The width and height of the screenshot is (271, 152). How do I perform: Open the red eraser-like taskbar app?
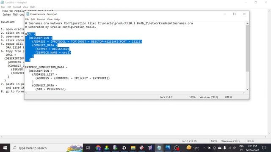pyautogui.click(x=141, y=148)
